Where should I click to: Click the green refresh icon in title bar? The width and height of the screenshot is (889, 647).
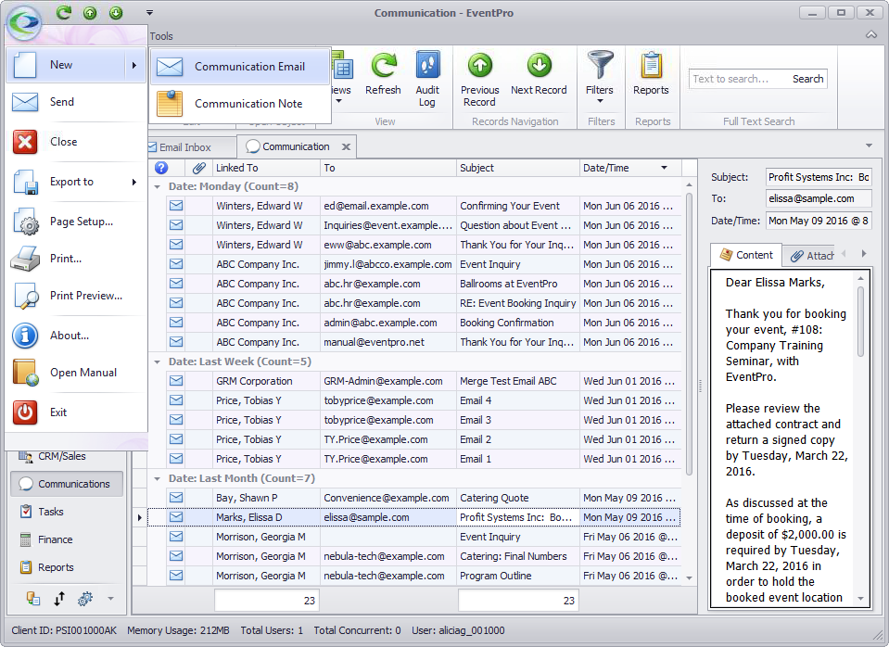pos(63,12)
